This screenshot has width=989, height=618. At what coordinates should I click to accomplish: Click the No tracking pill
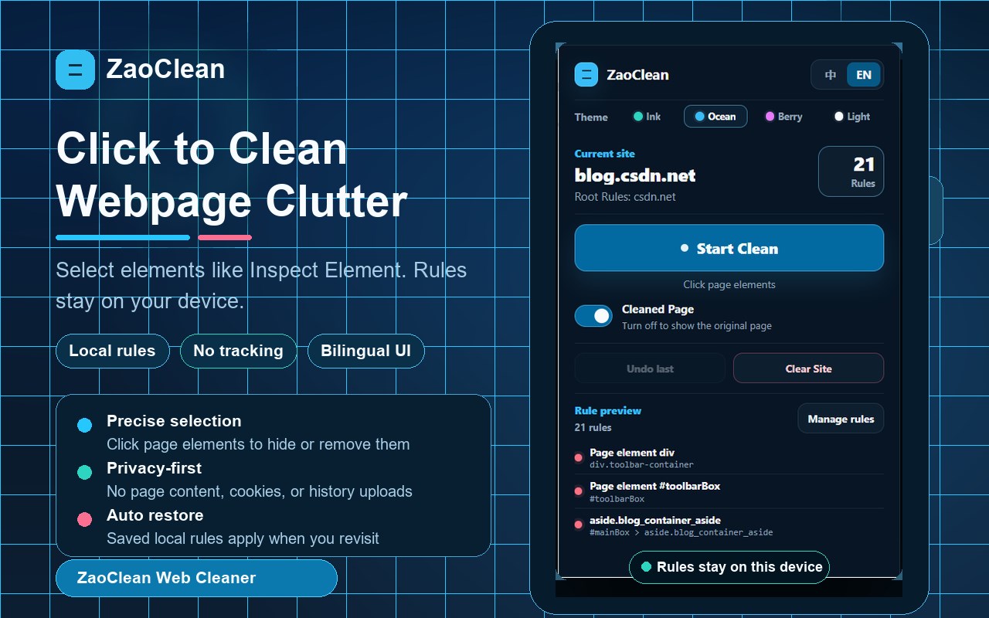click(238, 351)
